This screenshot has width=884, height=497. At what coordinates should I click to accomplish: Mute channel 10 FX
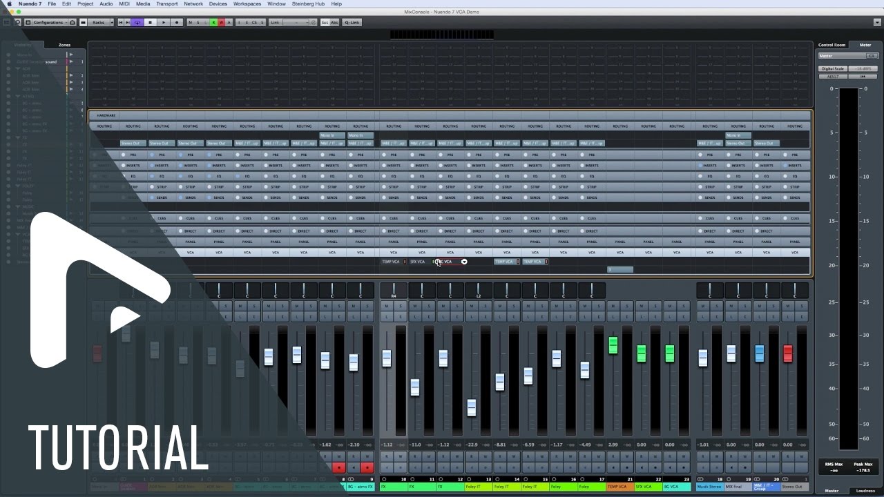[x=387, y=306]
